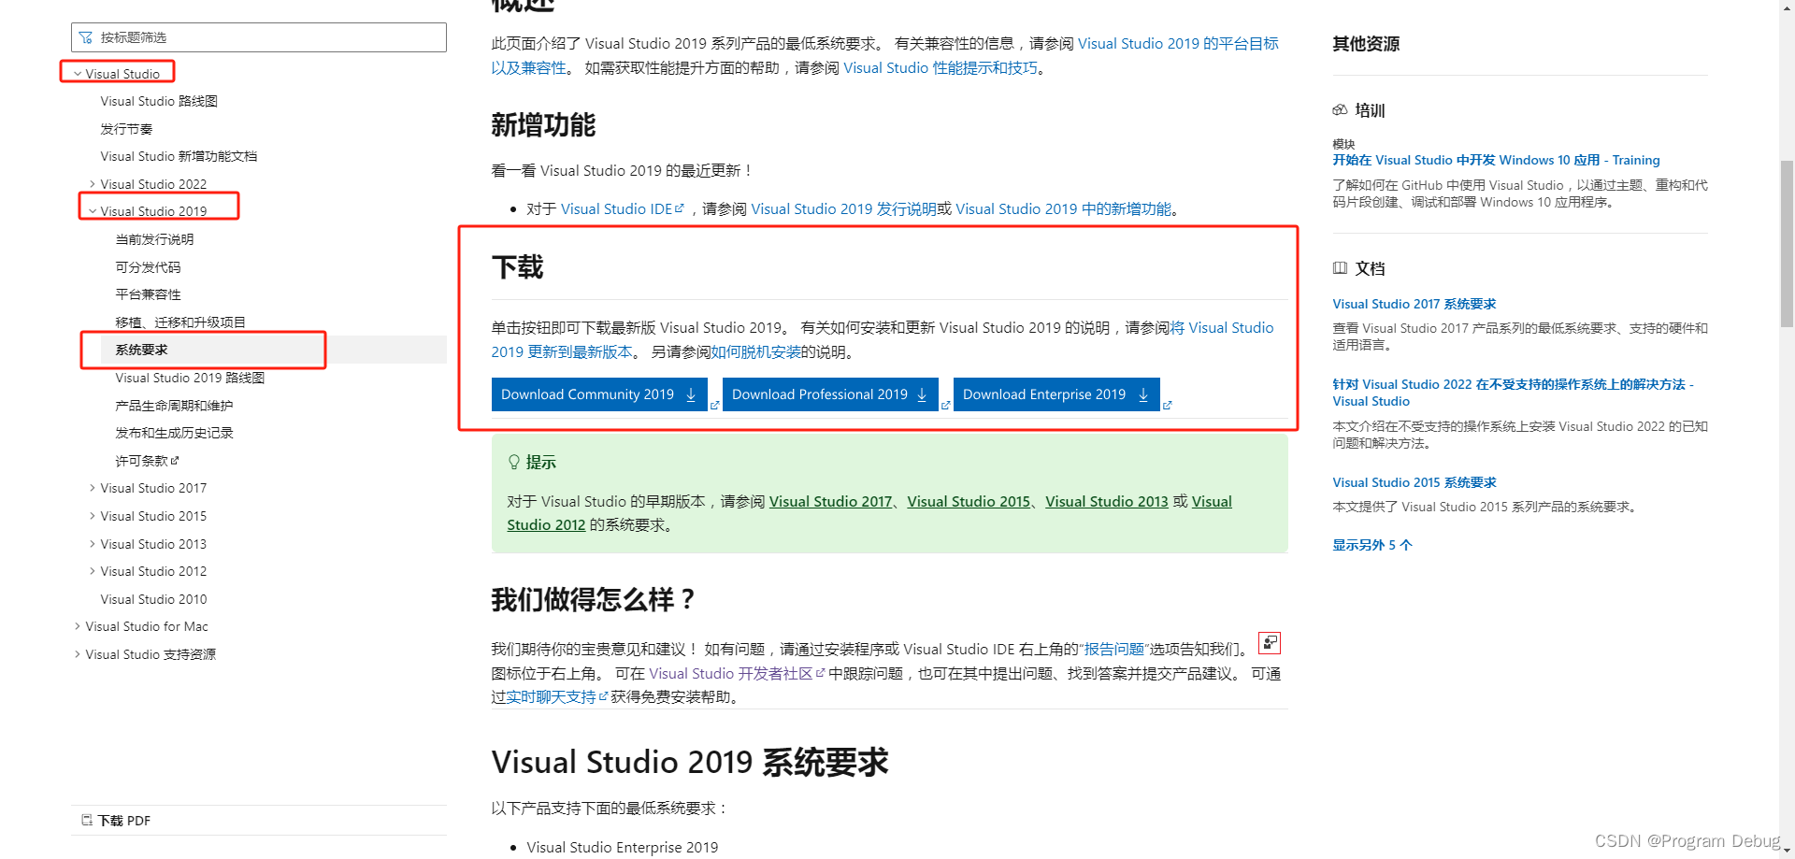The width and height of the screenshot is (1795, 859).
Task: Open 发行节奏 sidebar entry
Action: [x=126, y=129]
